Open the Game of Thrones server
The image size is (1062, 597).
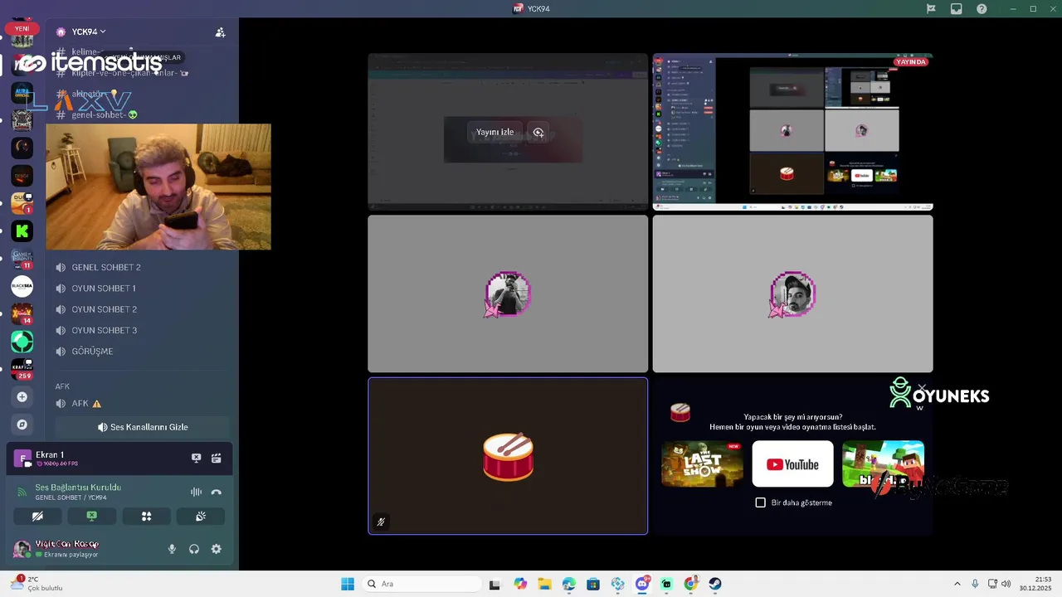tap(22, 259)
